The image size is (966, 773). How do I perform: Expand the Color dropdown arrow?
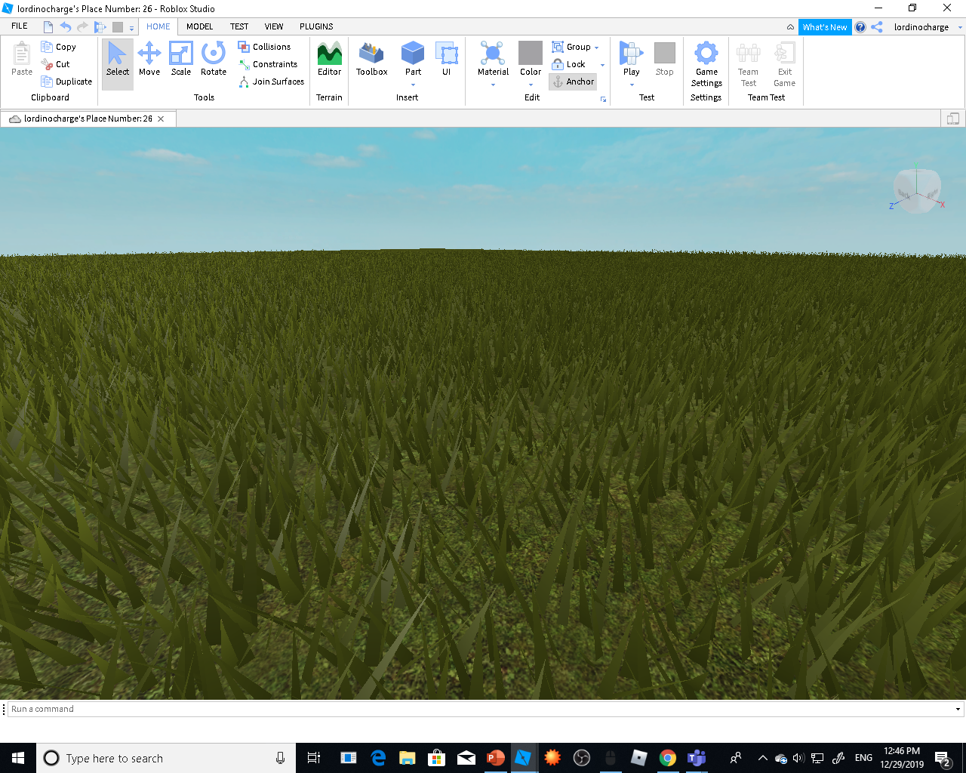(531, 85)
